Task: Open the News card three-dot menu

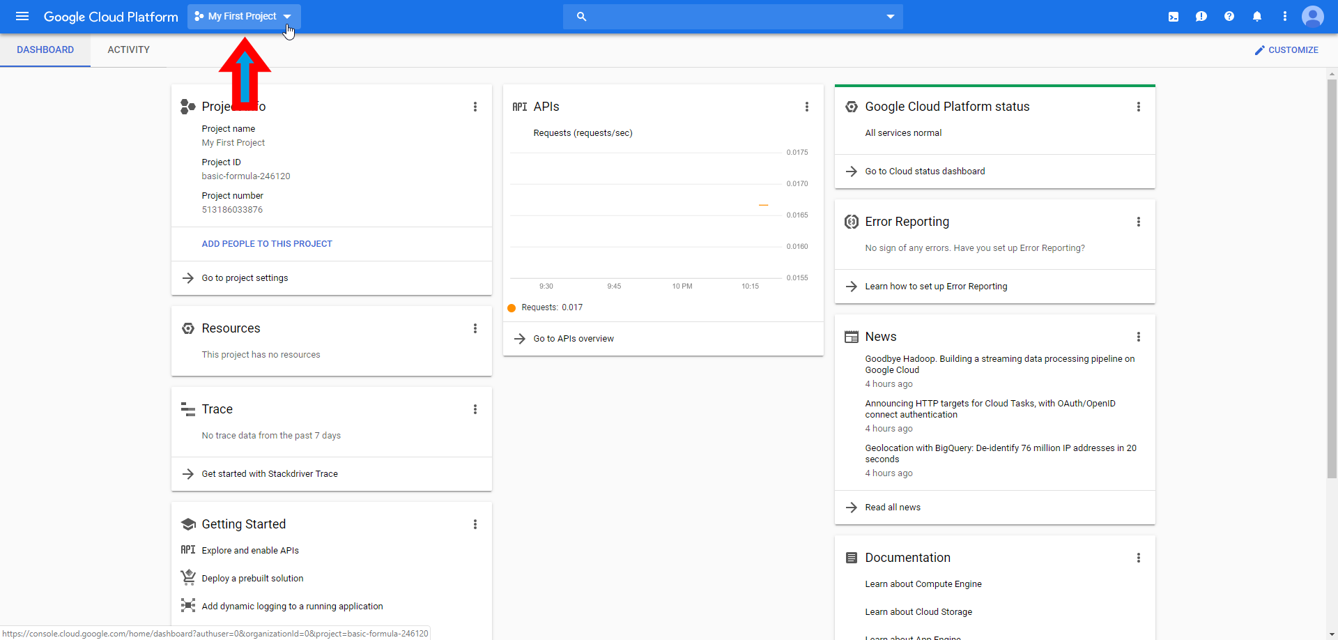Action: 1139,337
